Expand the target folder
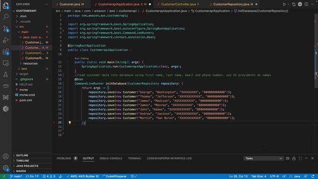 [24, 74]
